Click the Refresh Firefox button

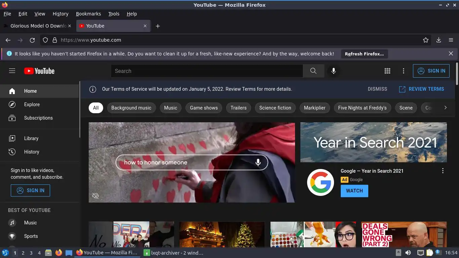[364, 54]
